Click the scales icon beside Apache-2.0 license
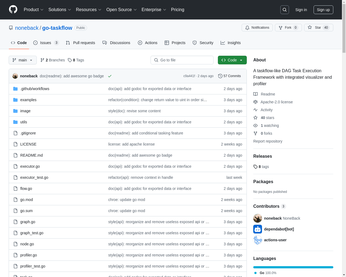346x277 pixels. (255, 102)
